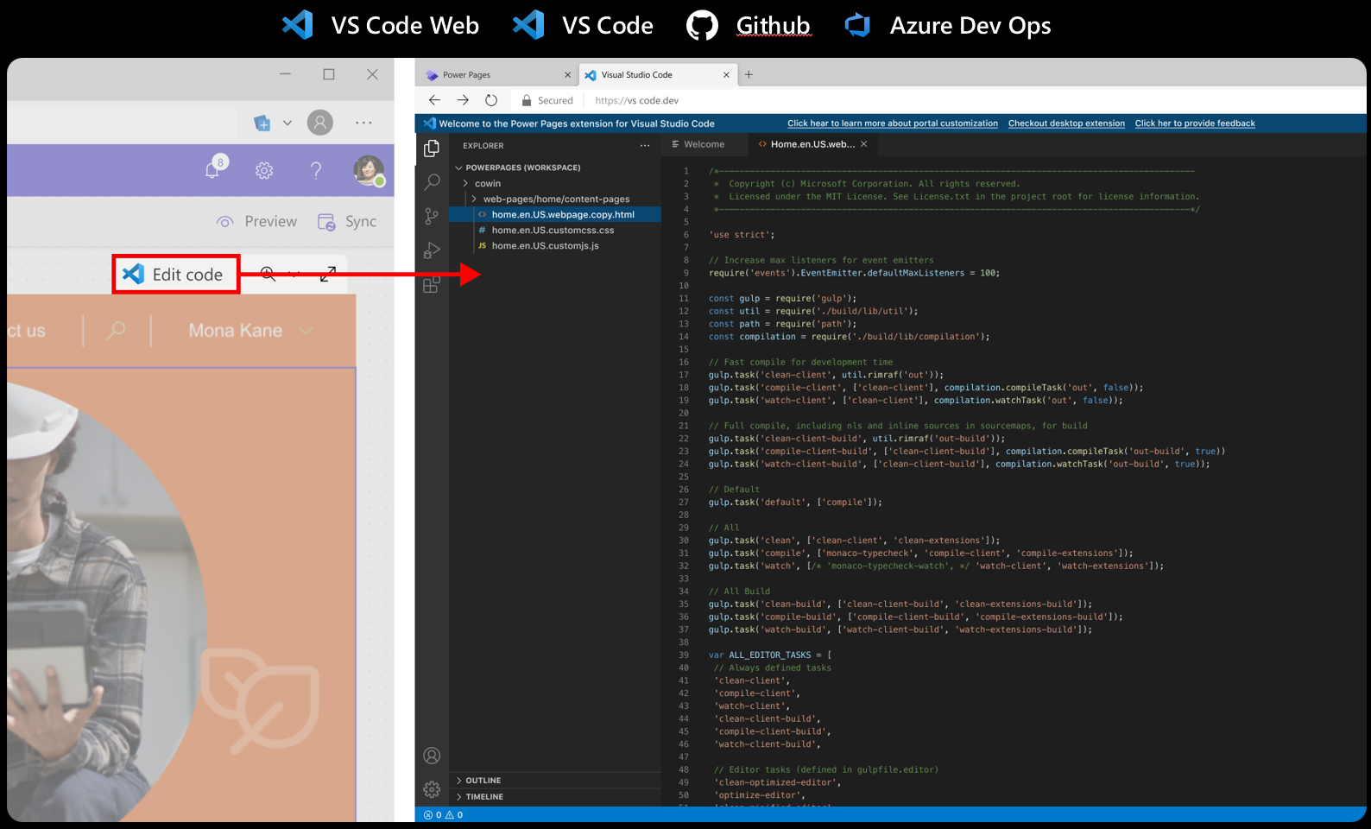This screenshot has height=829, width=1371.
Task: Click Checkout desktop extension link
Action: [x=1066, y=123]
